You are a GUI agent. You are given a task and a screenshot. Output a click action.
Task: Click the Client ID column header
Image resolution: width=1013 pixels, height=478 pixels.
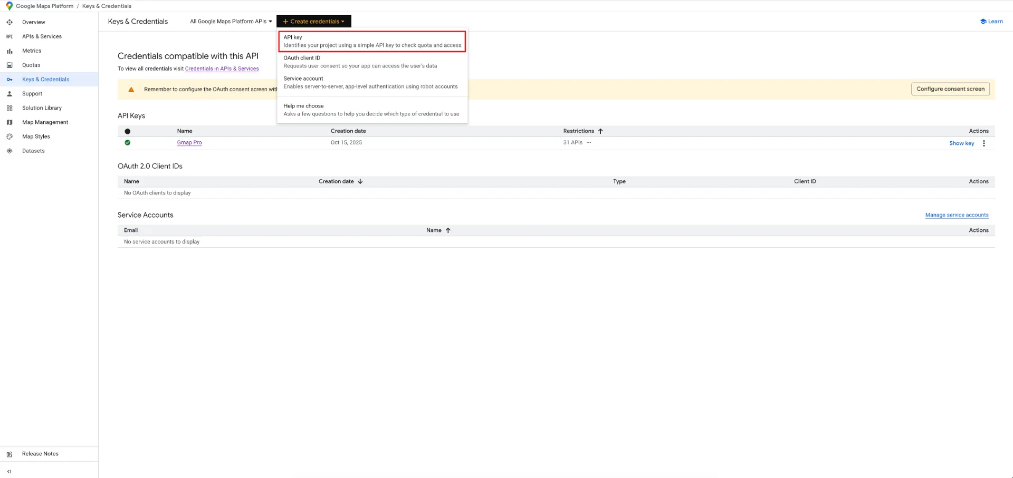coord(805,181)
